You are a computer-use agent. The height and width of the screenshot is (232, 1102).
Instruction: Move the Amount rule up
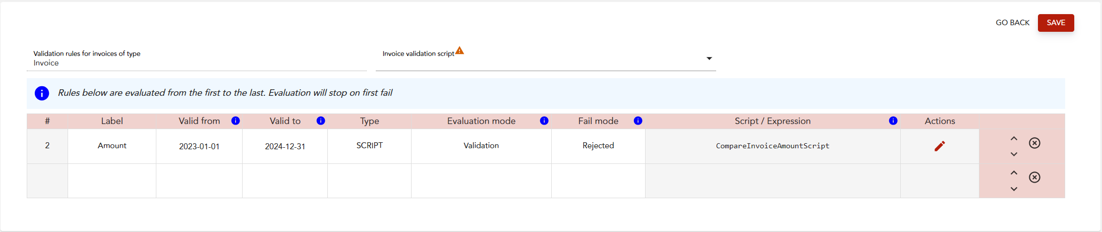[x=1014, y=139]
